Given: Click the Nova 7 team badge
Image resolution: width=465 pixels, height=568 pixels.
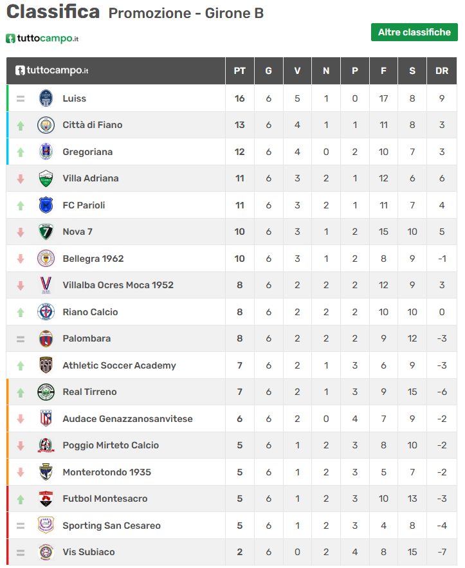Looking at the screenshot, I should (x=46, y=232).
